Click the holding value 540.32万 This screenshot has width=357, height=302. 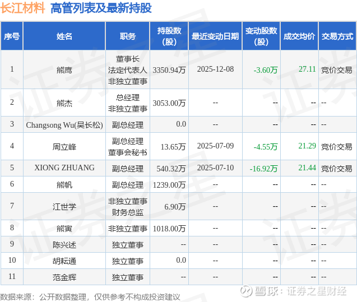coord(171,169)
